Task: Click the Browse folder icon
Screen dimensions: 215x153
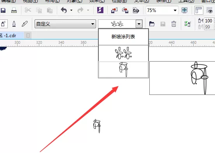Action: [x=152, y=24]
